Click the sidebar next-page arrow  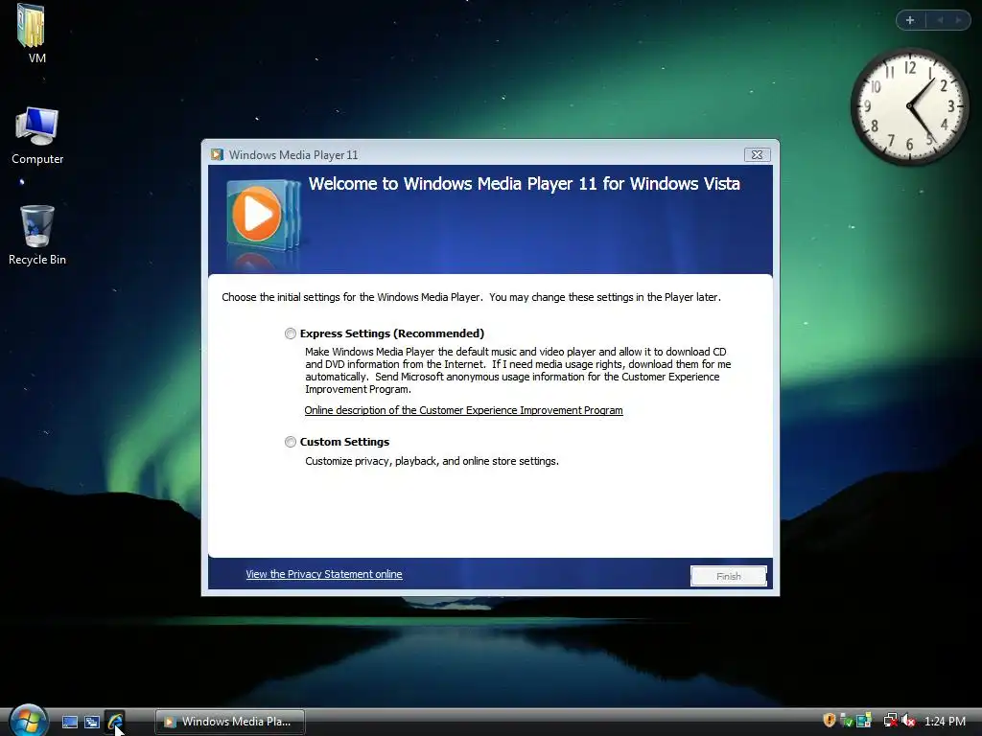(x=958, y=20)
